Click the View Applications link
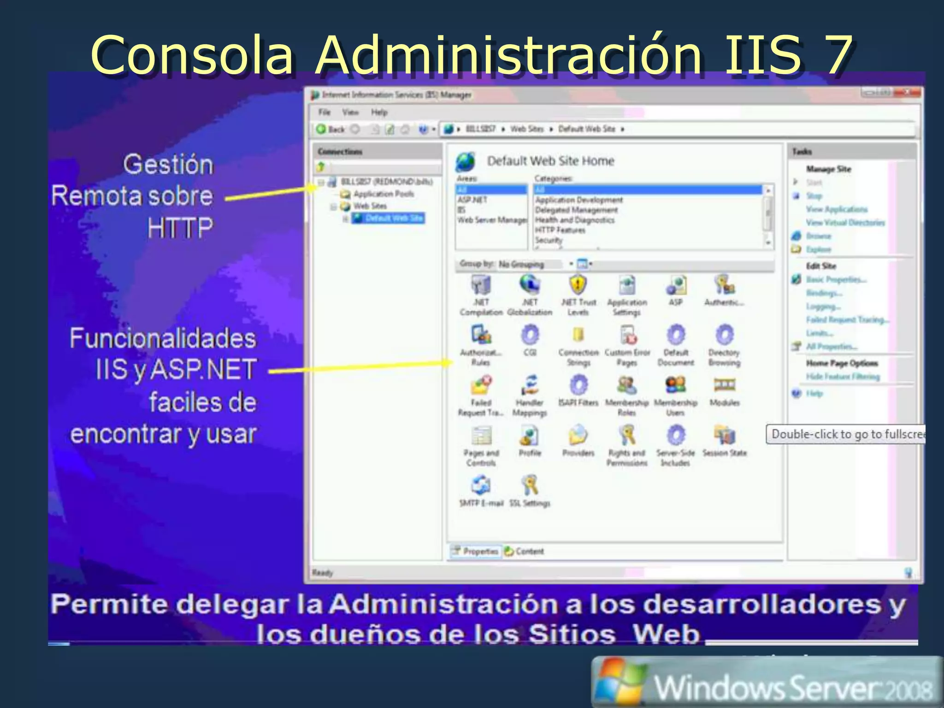Viewport: 944px width, 708px height. click(837, 209)
